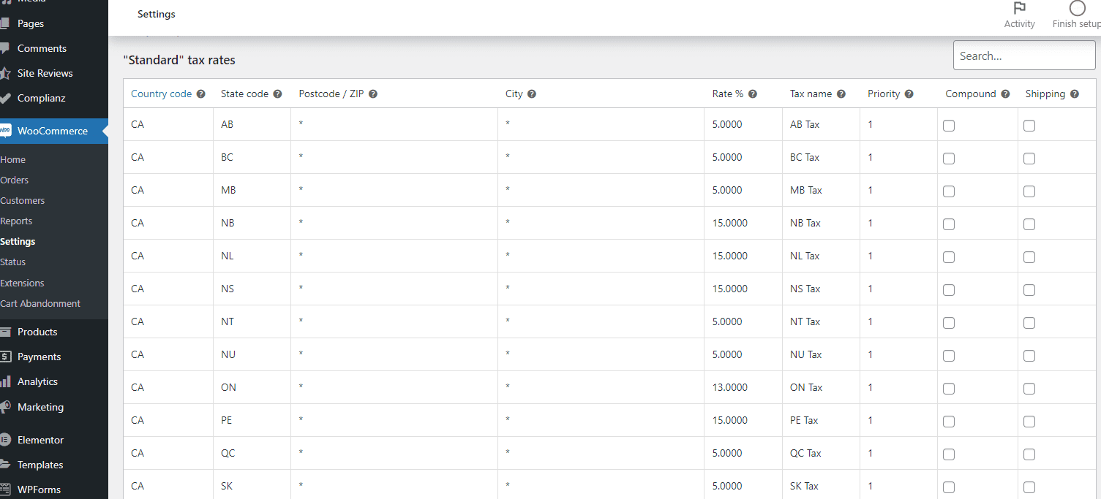Open the Analytics sidebar menu
Image resolution: width=1101 pixels, height=499 pixels.
[37, 381]
